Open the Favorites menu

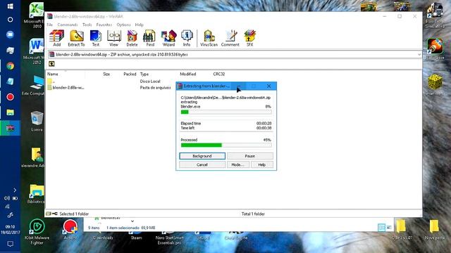pyautogui.click(x=104, y=25)
